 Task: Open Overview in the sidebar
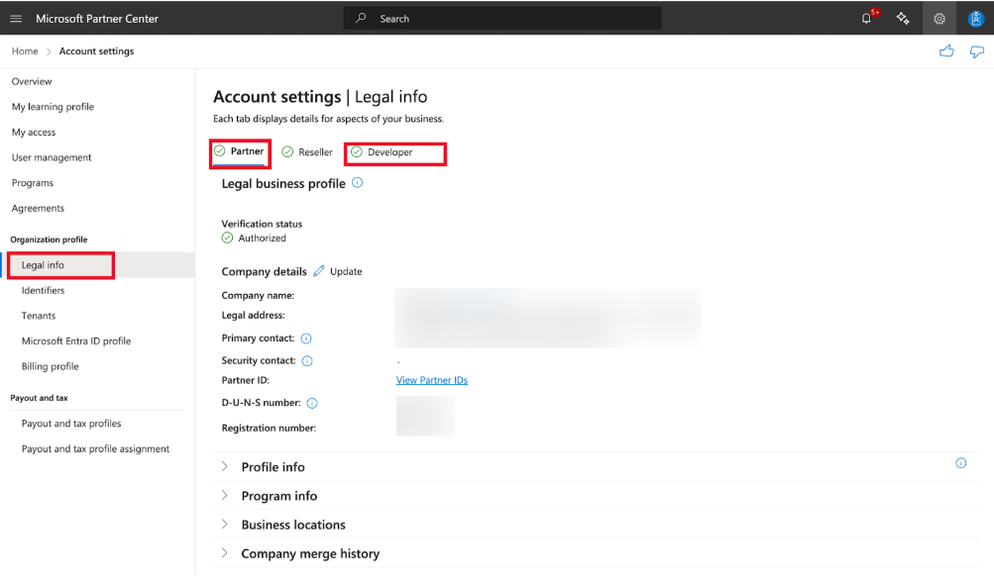coord(32,82)
